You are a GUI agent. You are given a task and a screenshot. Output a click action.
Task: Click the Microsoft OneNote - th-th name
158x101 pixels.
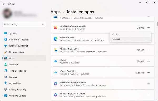tap(73, 94)
